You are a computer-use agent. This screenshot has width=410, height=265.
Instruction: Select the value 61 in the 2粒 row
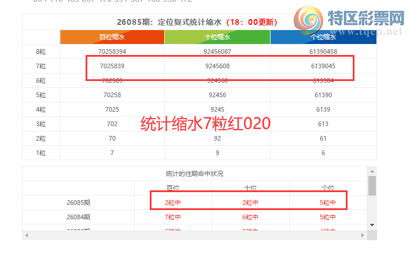click(x=323, y=138)
